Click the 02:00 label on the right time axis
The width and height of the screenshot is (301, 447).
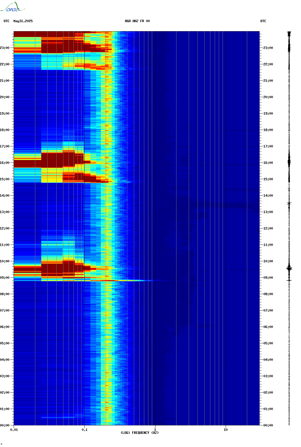pos(268,393)
